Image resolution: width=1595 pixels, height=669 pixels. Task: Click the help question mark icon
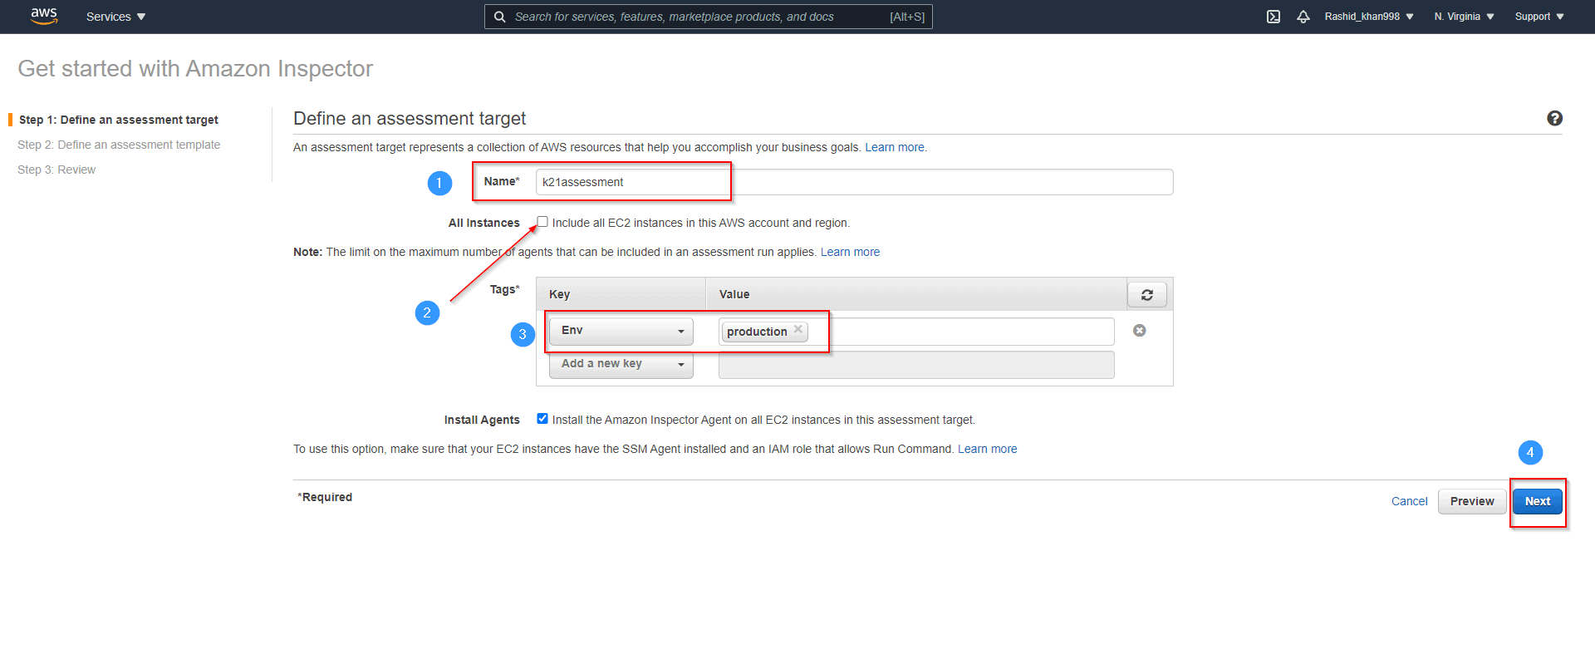pos(1554,118)
